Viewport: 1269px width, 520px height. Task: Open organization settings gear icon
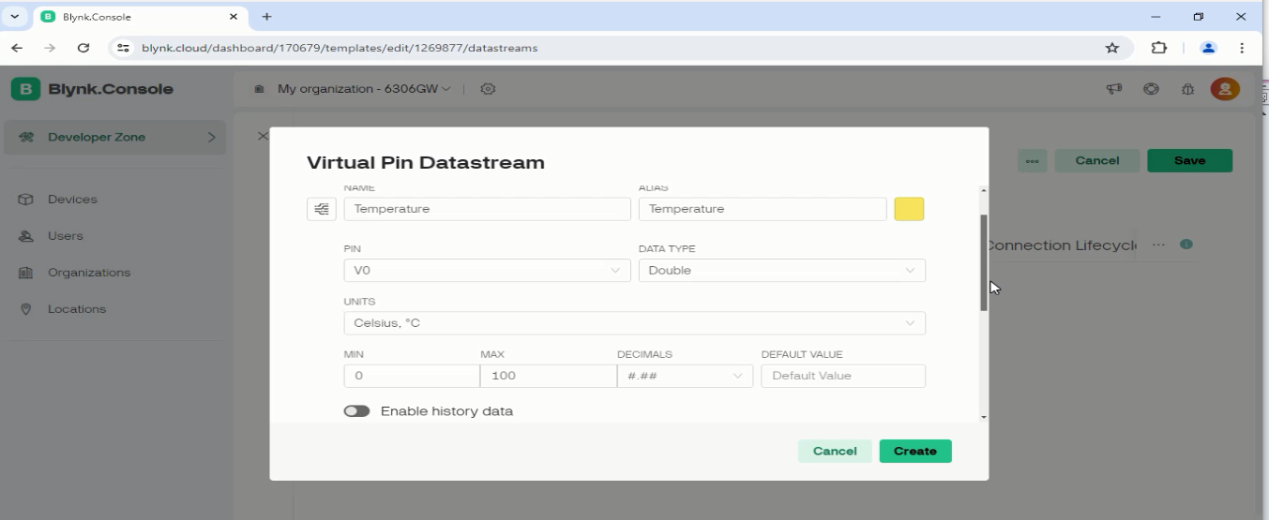(488, 89)
